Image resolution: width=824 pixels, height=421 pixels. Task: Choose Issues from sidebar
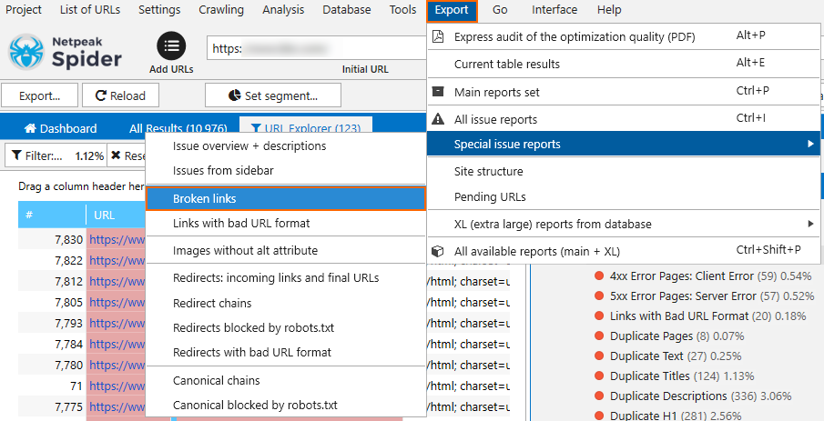(285, 170)
